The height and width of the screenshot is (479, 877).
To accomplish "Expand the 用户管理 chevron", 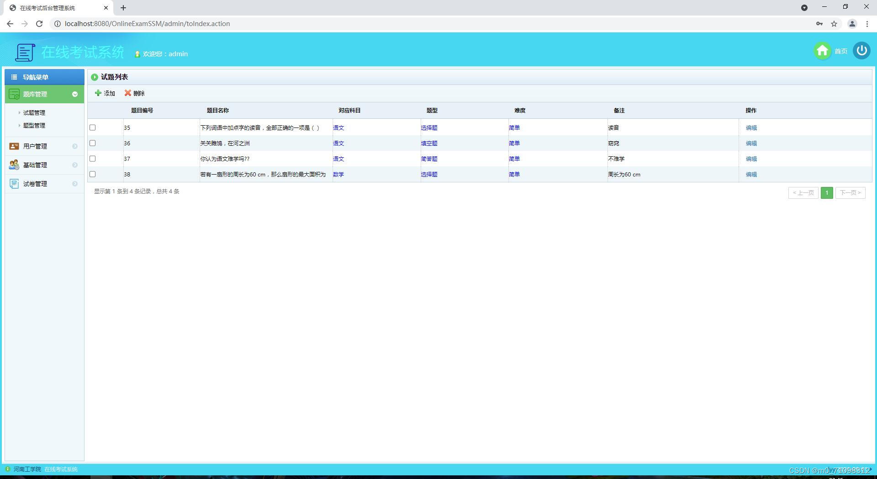I will [75, 146].
